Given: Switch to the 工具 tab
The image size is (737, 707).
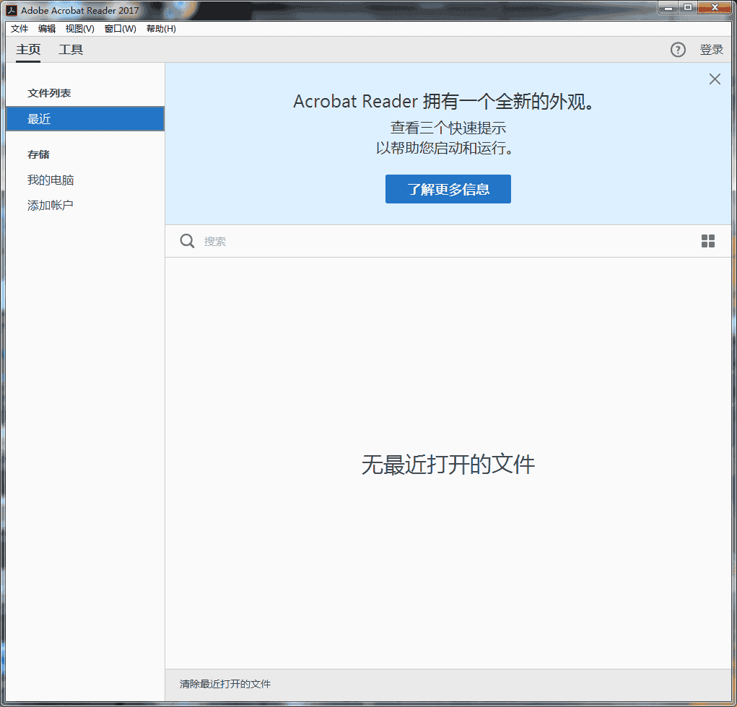Looking at the screenshot, I should [x=71, y=50].
